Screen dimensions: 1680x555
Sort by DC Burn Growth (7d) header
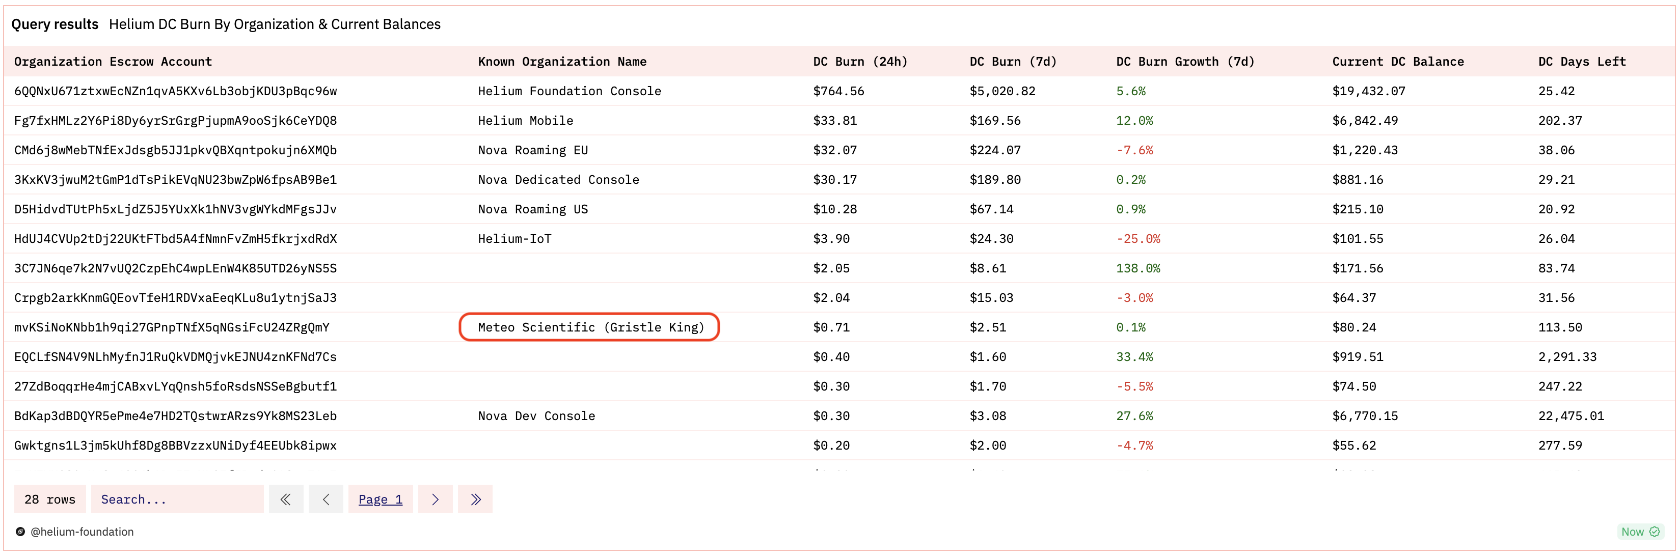click(x=1184, y=62)
